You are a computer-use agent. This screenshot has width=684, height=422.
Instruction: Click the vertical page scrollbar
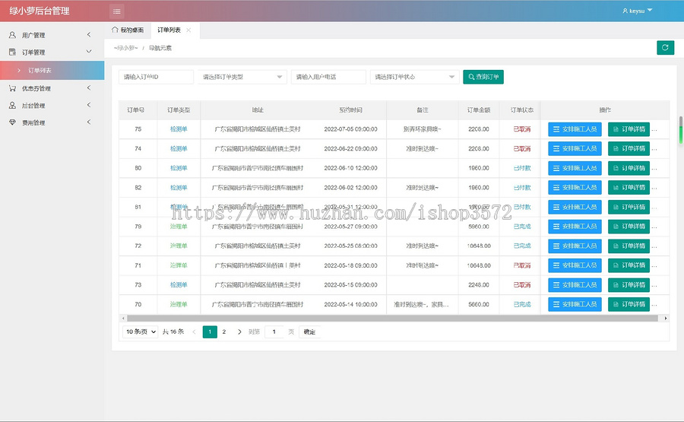(680, 130)
